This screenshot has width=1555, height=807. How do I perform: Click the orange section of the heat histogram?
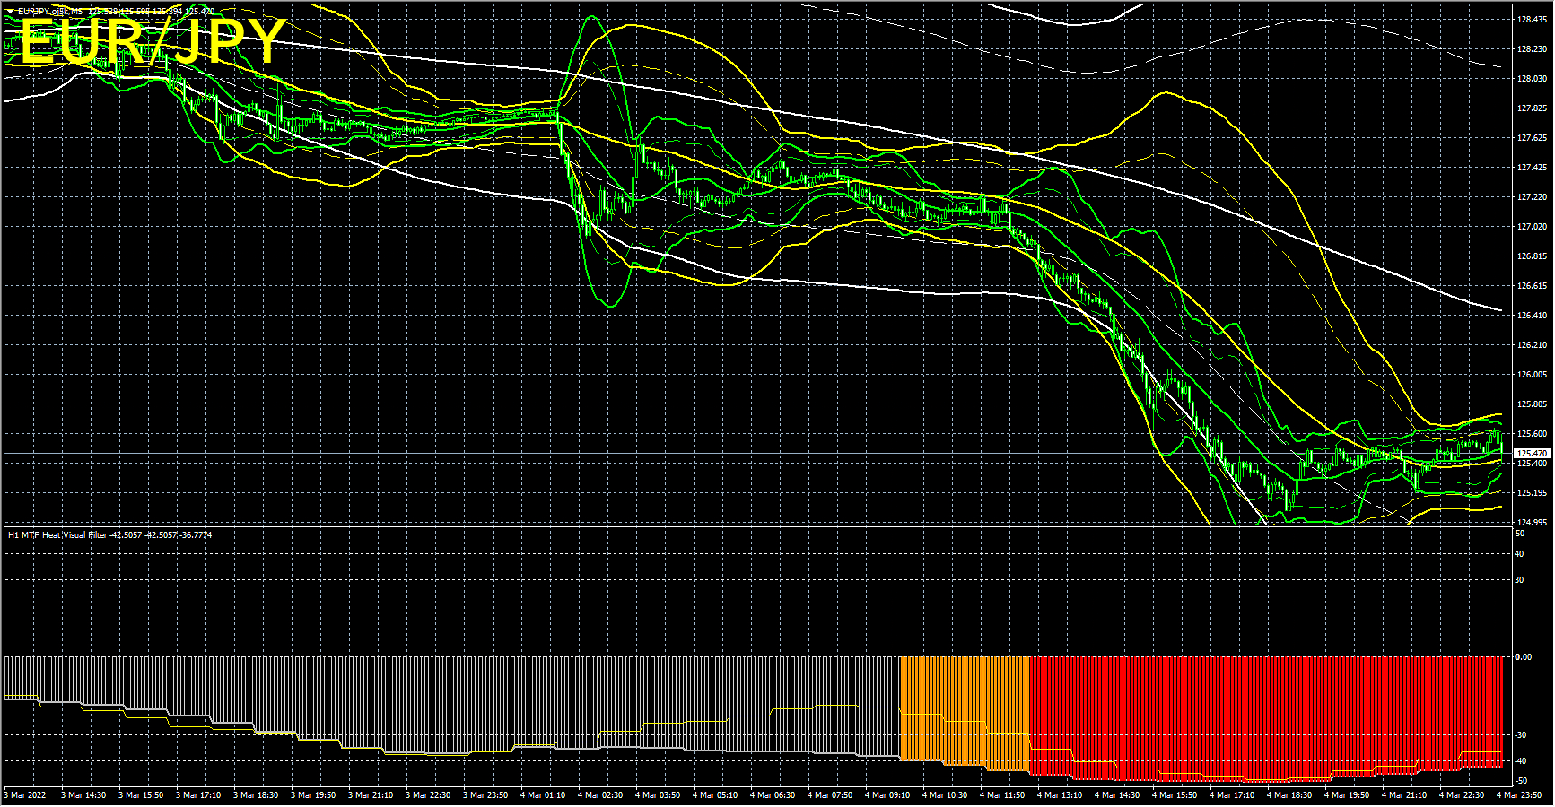coord(965,713)
